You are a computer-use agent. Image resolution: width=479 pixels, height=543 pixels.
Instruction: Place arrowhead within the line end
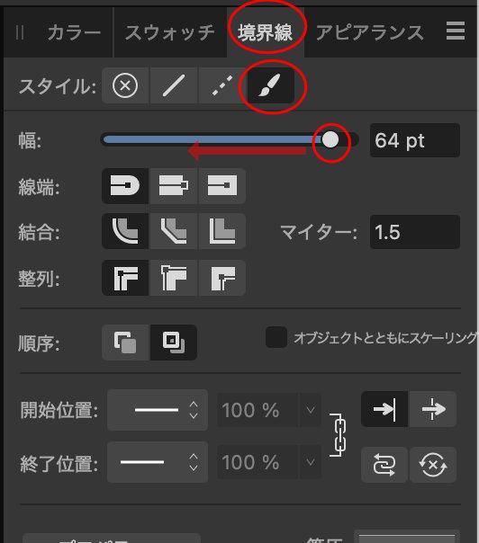point(384,409)
